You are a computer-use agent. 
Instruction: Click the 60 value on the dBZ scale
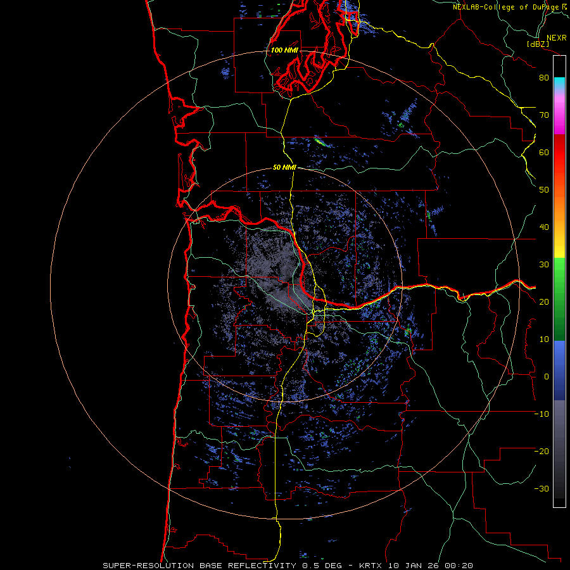click(544, 152)
